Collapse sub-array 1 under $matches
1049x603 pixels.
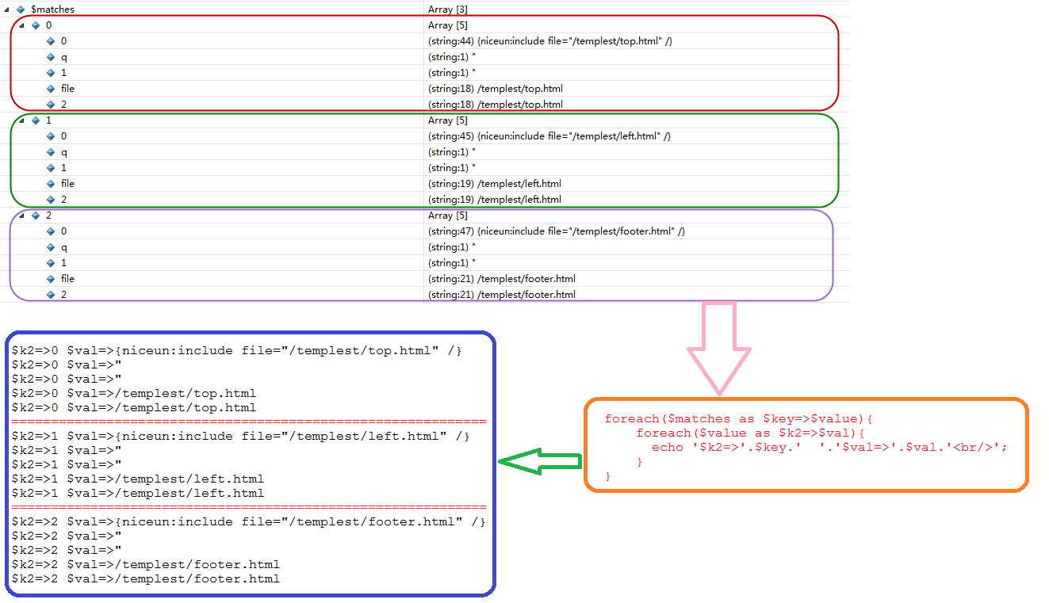pyautogui.click(x=21, y=120)
